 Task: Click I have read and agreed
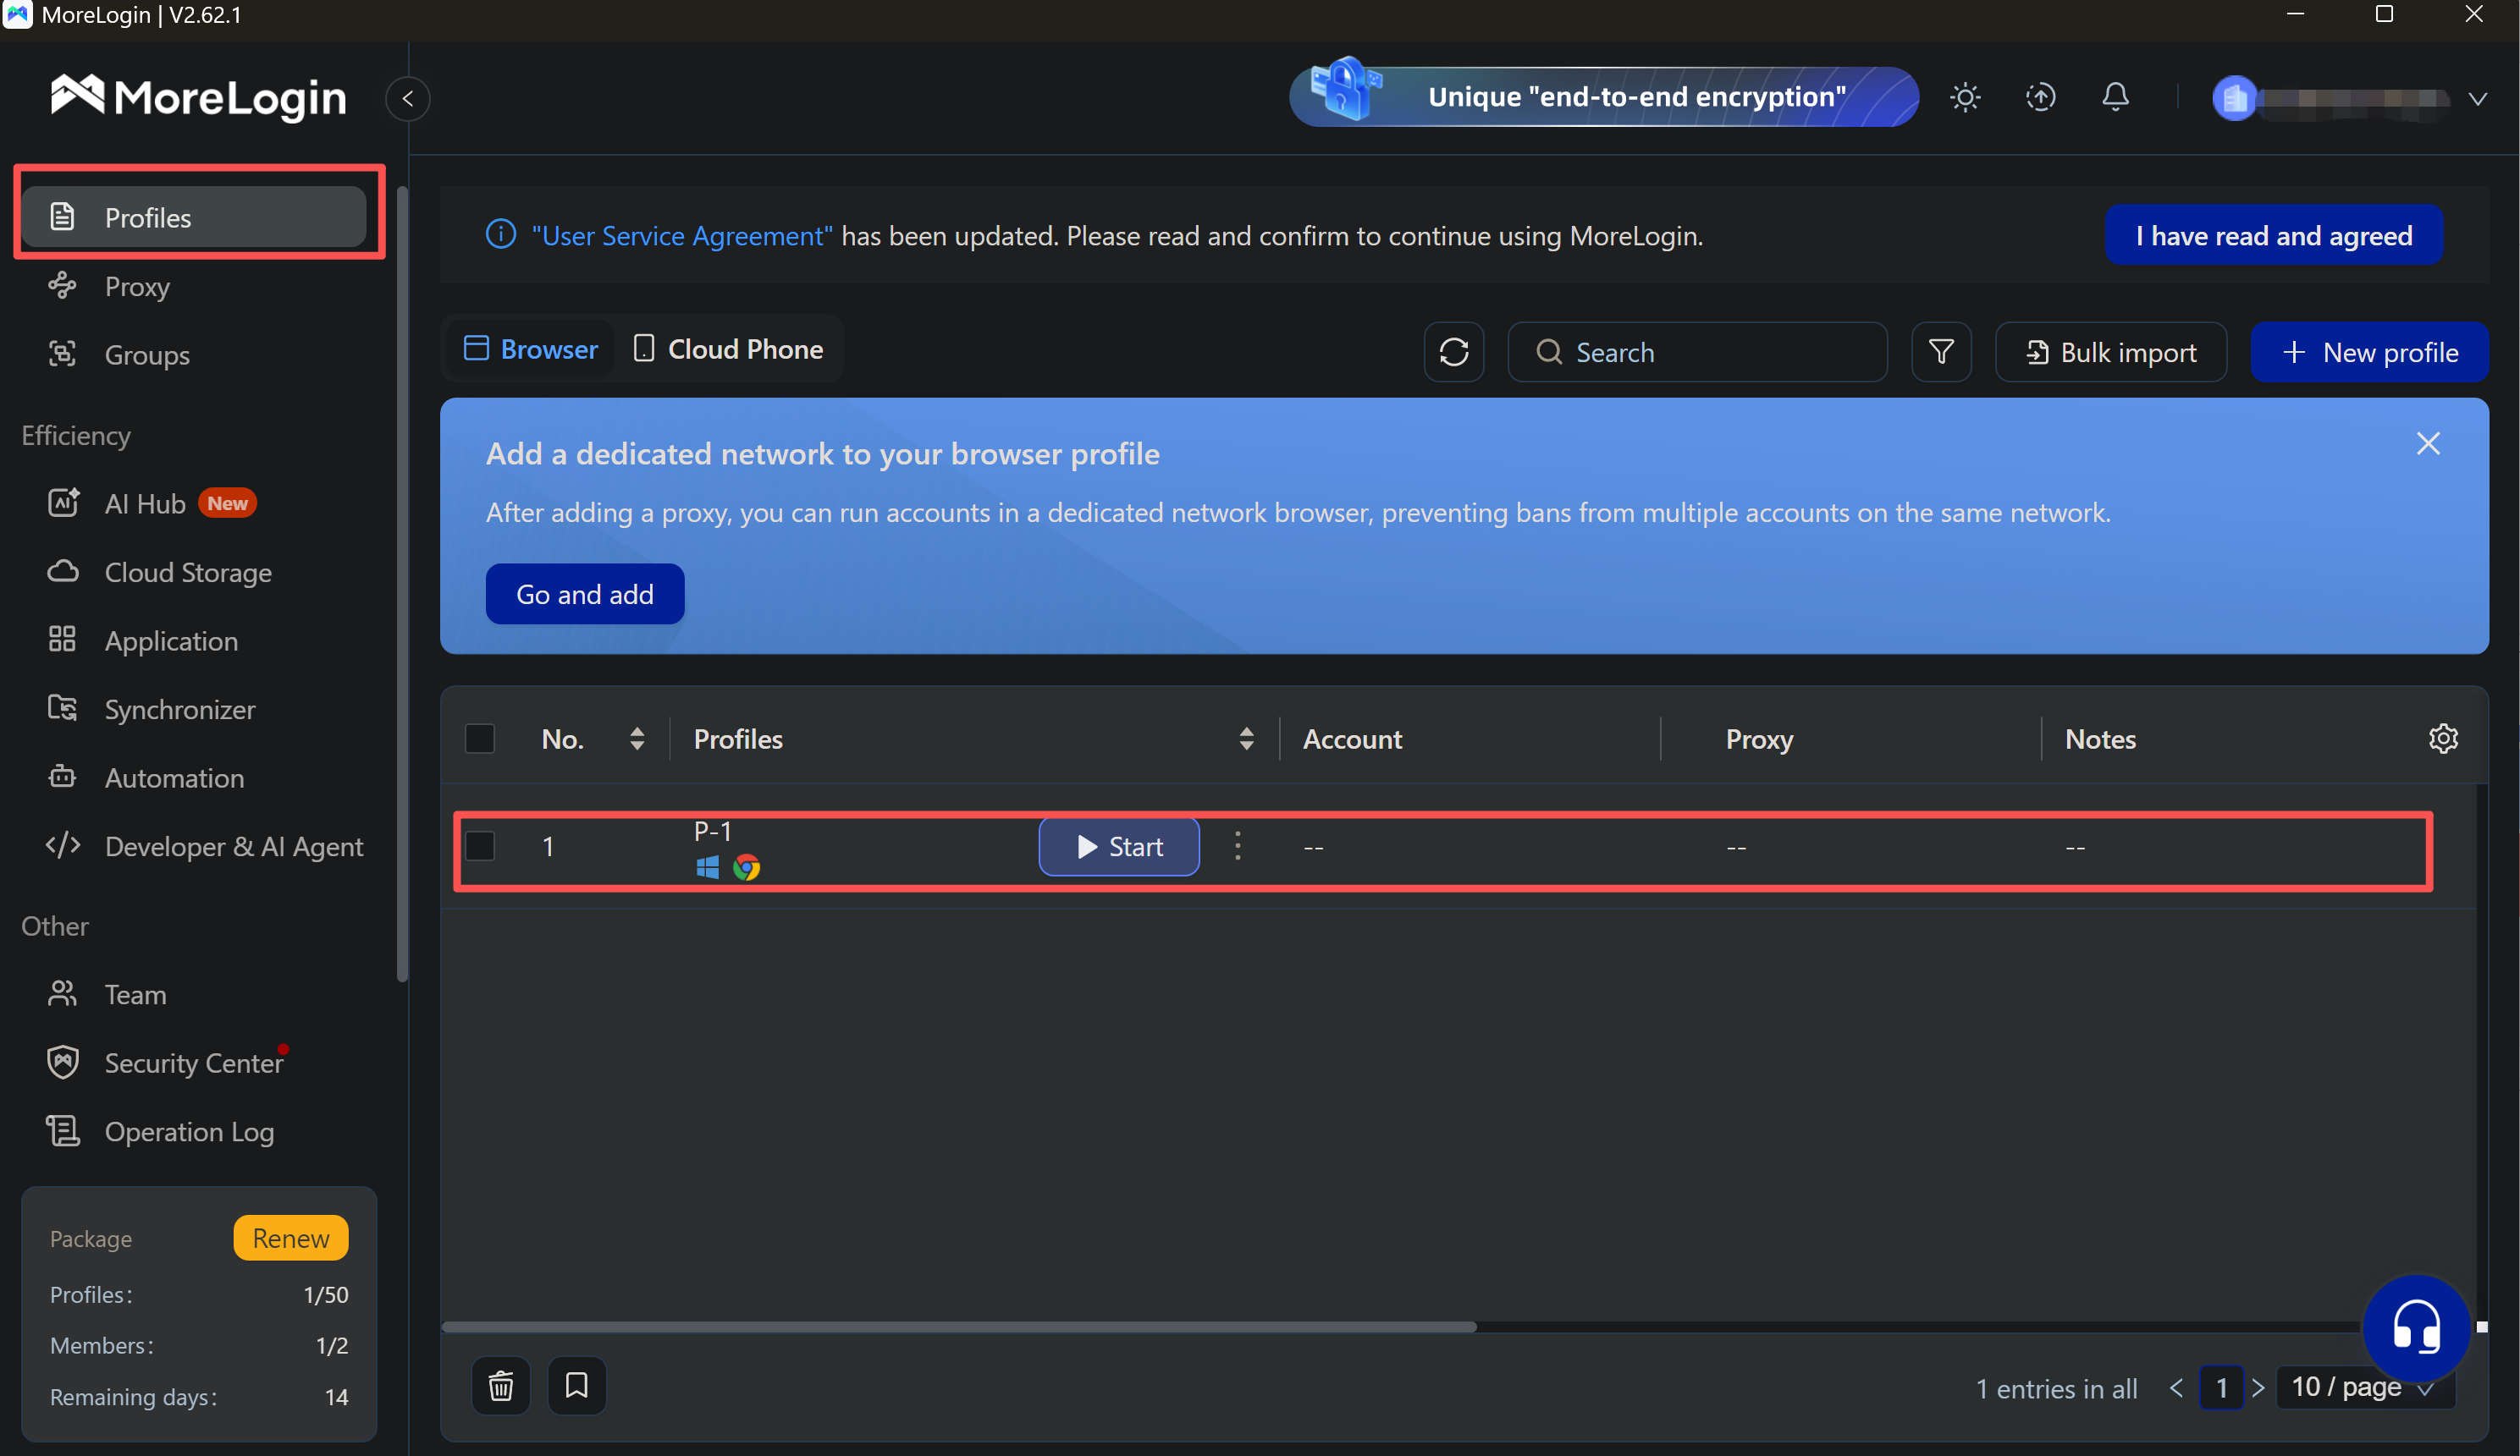coord(2274,235)
